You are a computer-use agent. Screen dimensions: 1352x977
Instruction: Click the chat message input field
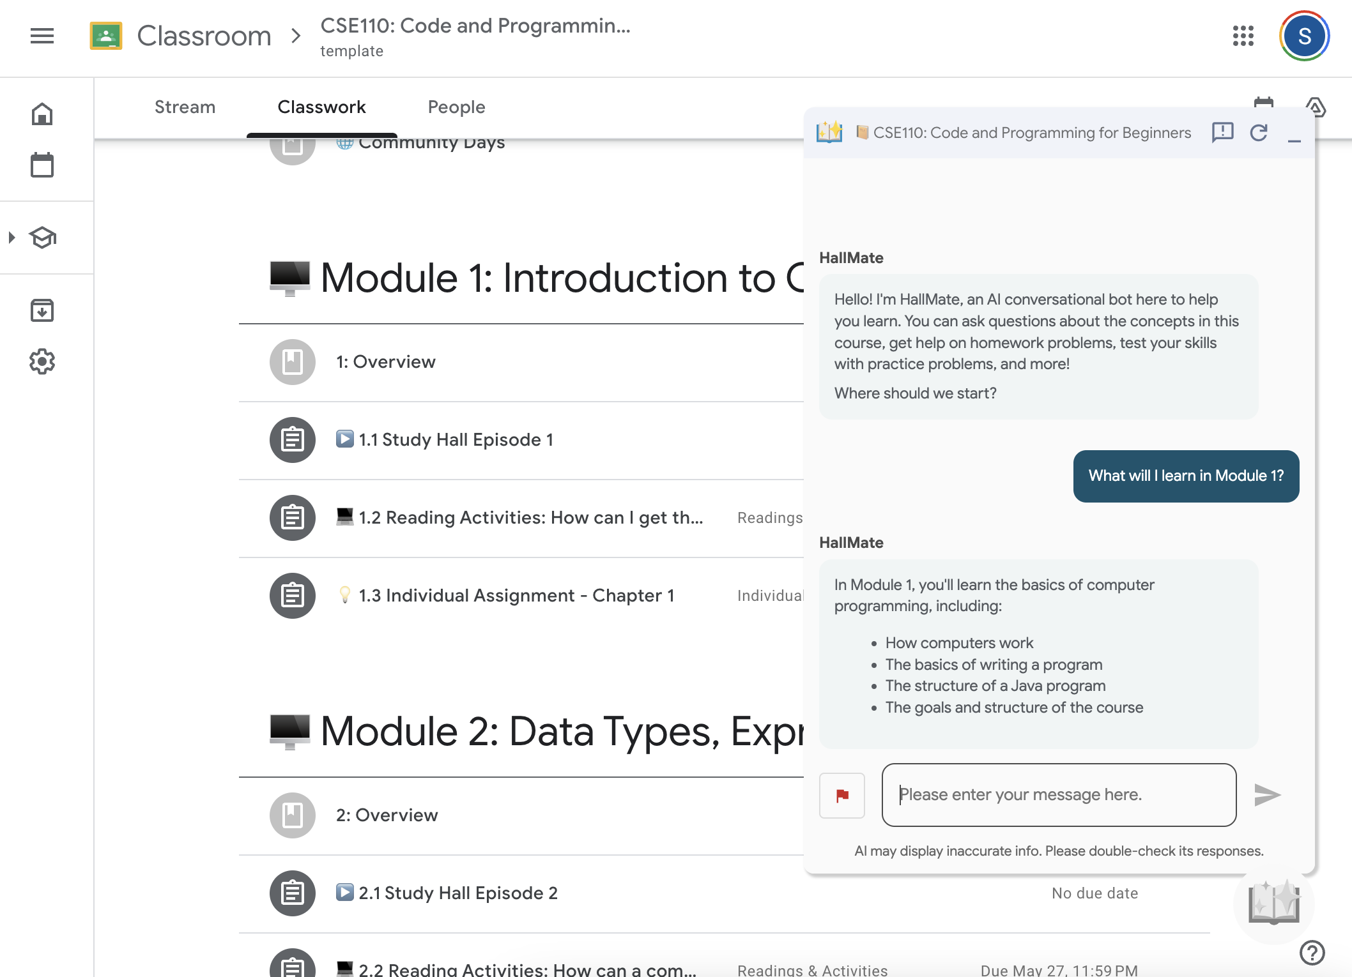[x=1059, y=795]
